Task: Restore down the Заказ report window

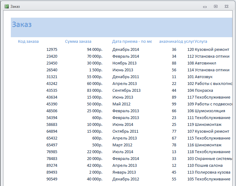Action: pos(216,6)
